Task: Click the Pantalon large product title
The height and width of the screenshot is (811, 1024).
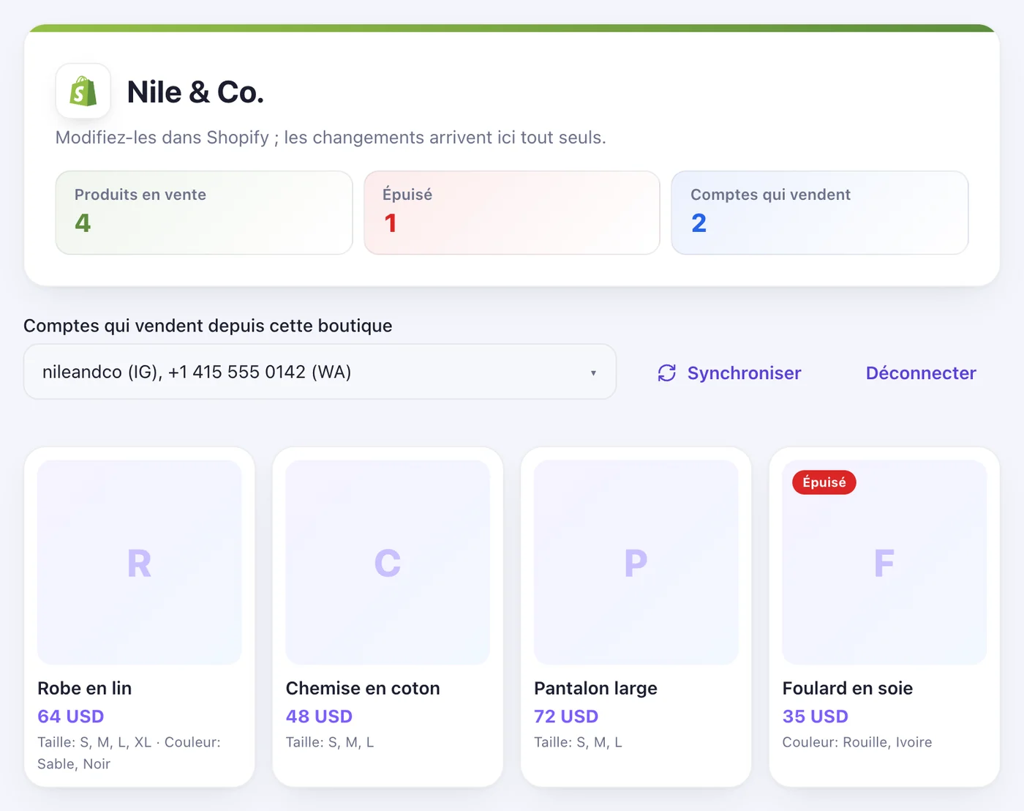Action: [595, 688]
